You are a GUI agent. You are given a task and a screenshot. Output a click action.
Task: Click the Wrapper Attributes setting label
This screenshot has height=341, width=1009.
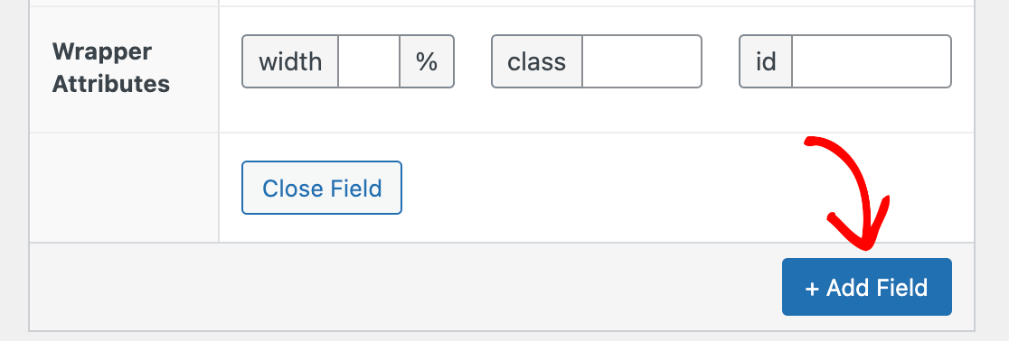(x=110, y=68)
